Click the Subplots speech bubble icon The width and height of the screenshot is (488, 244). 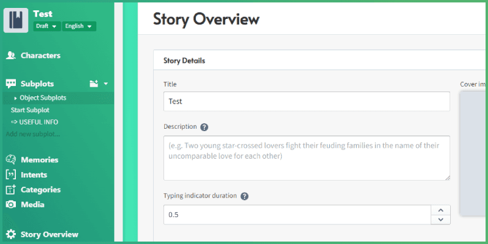pyautogui.click(x=10, y=84)
